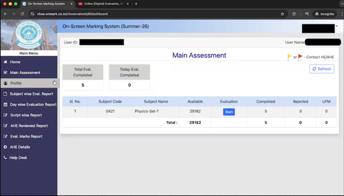Click the Total Eval. Completed card
The image size is (344, 196).
click(x=83, y=77)
